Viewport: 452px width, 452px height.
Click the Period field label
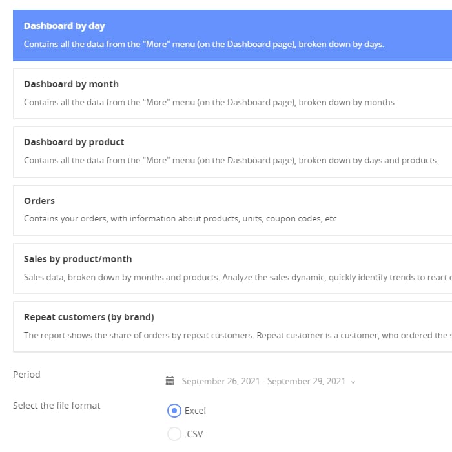[x=26, y=375]
